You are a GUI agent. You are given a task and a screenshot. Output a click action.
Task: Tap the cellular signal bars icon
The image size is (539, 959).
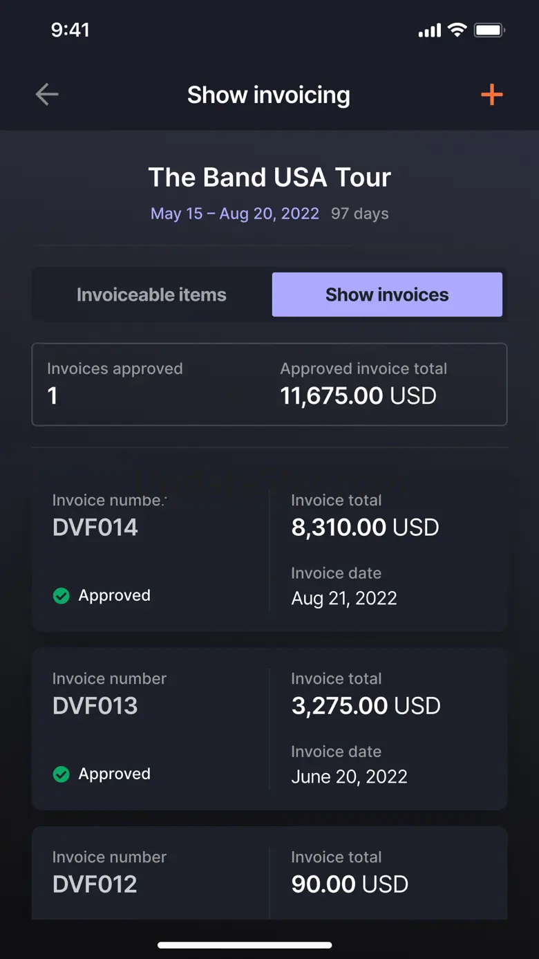[429, 30]
